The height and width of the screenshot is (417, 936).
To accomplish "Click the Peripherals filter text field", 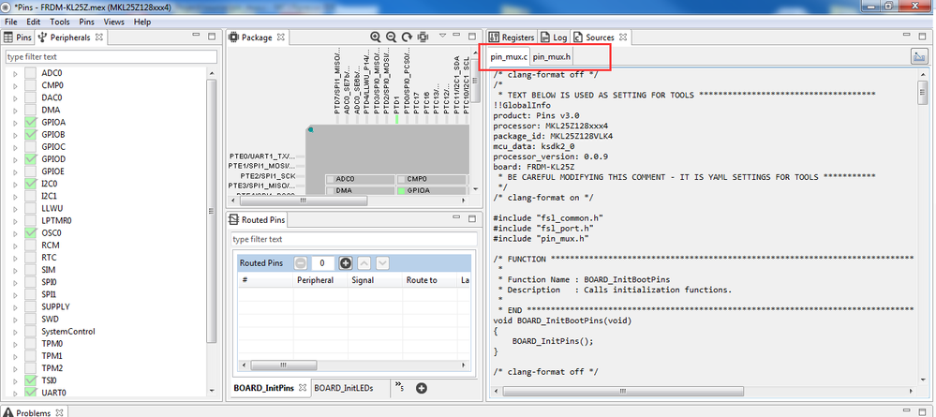I will (x=111, y=57).
